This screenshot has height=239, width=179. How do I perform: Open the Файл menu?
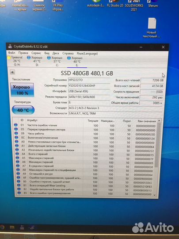[x=12, y=53]
